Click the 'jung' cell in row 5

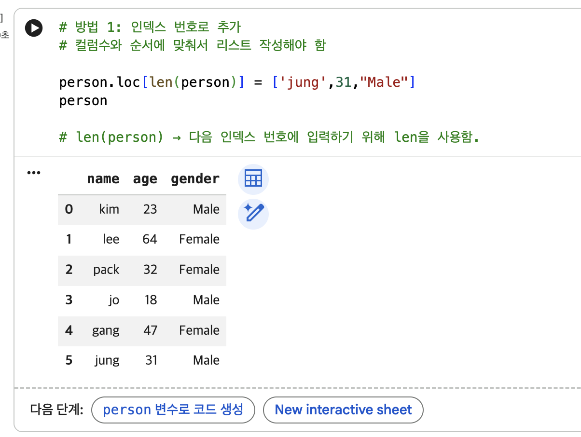click(107, 360)
